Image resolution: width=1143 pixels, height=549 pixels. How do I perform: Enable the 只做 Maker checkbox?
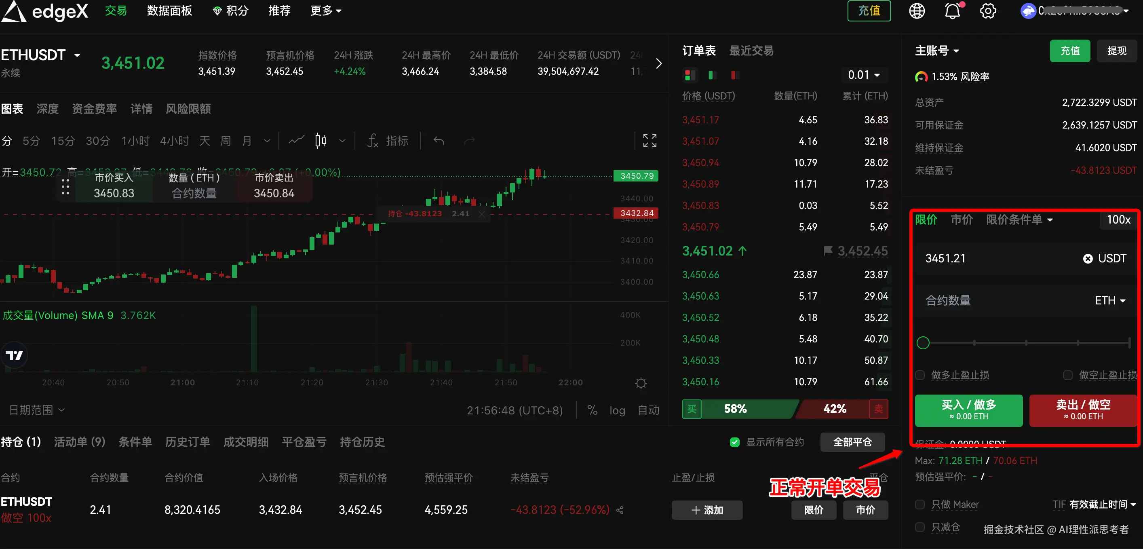(920, 504)
